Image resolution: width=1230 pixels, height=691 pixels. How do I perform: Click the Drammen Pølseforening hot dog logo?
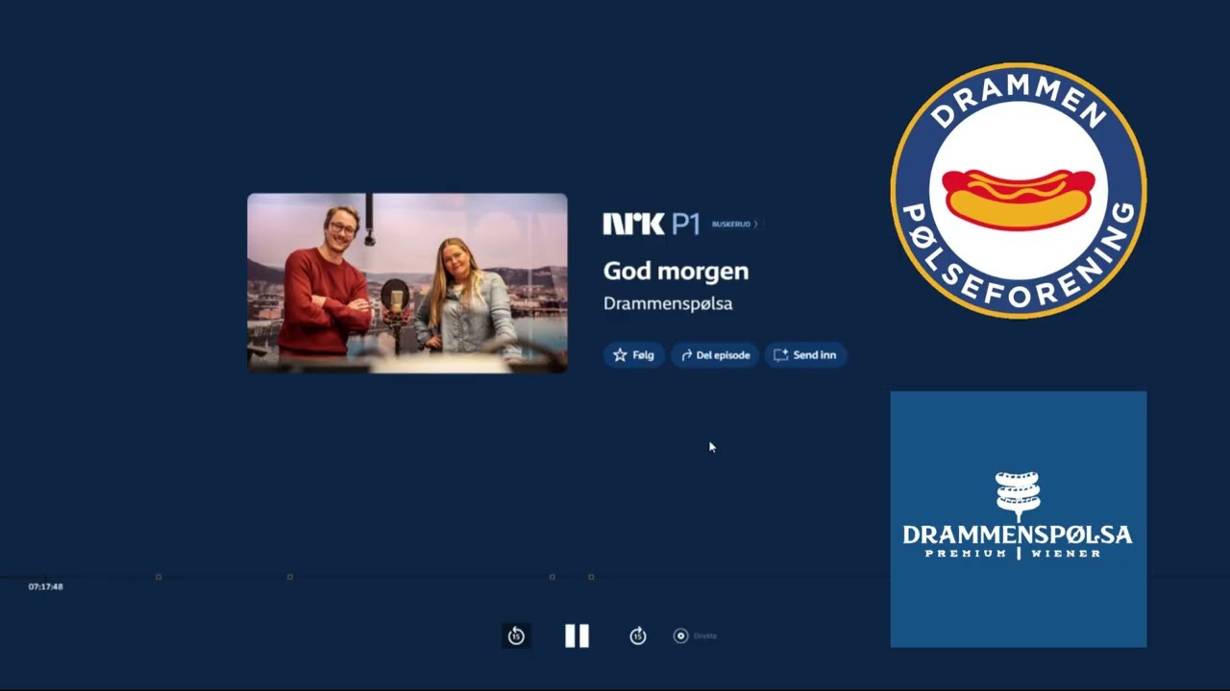coord(1019,190)
